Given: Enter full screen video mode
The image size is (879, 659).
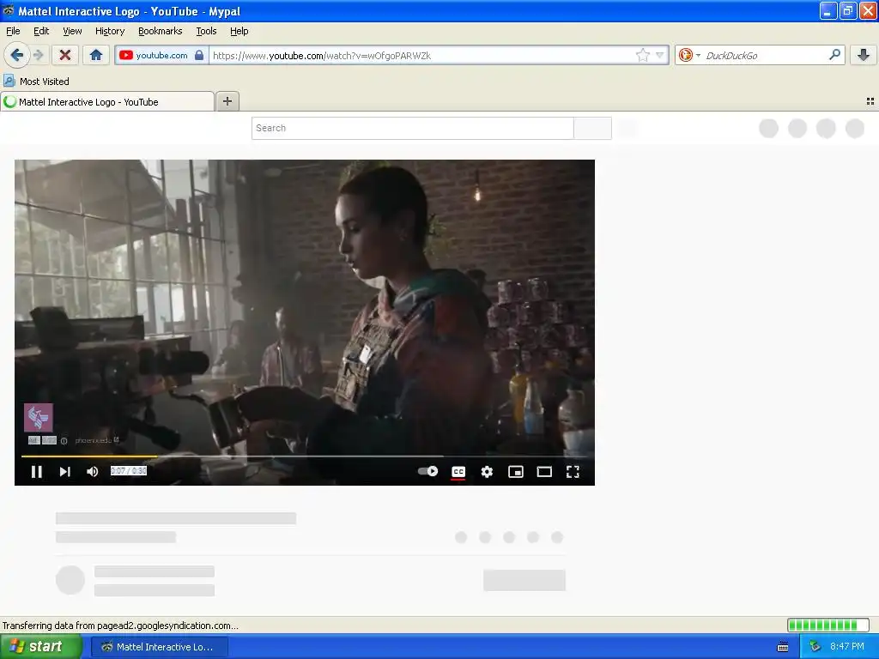Looking at the screenshot, I should tap(573, 472).
